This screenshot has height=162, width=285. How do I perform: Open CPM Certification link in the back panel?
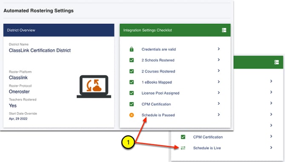tap(208, 137)
